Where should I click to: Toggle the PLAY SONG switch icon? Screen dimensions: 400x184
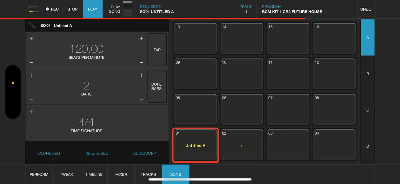click(x=128, y=9)
